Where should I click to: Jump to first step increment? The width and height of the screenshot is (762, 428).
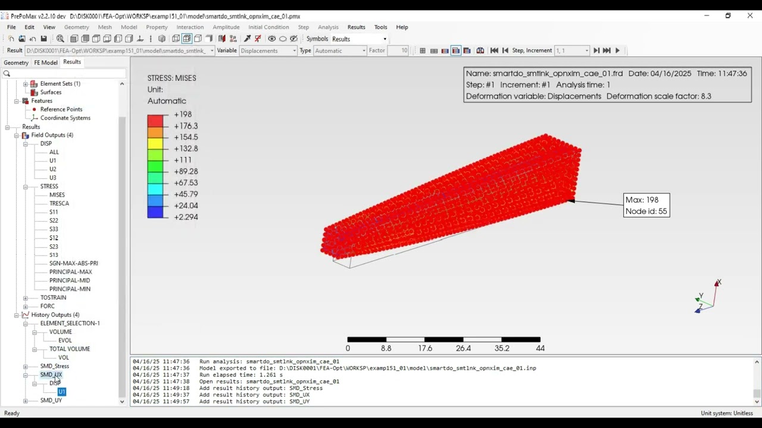pyautogui.click(x=494, y=51)
